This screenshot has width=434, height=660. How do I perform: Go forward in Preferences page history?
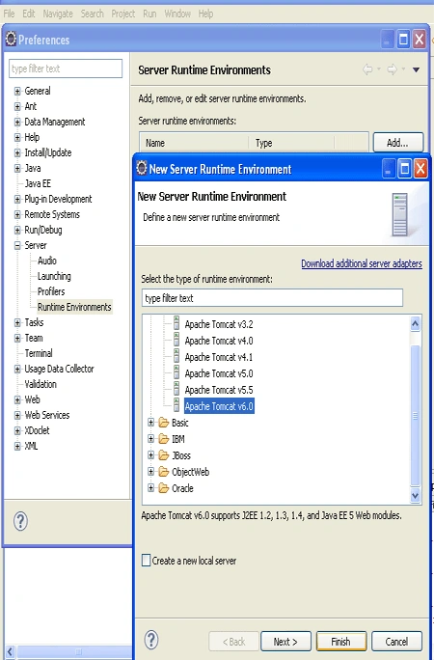pyautogui.click(x=392, y=69)
